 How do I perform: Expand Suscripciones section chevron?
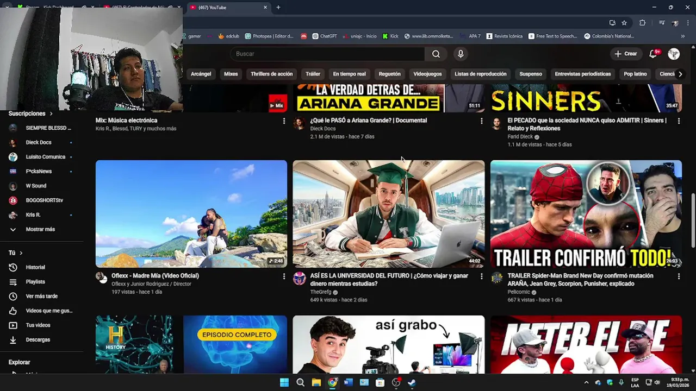point(51,113)
